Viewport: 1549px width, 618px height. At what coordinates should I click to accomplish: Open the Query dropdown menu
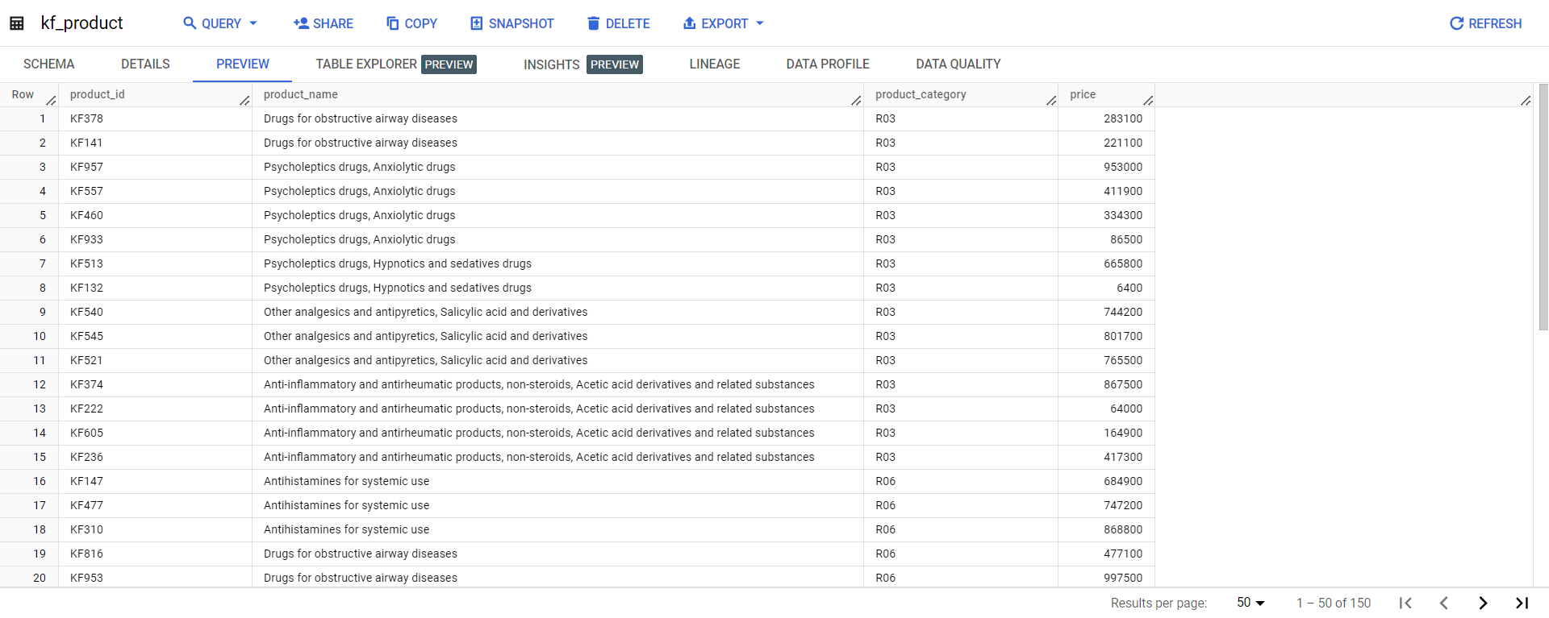[220, 23]
